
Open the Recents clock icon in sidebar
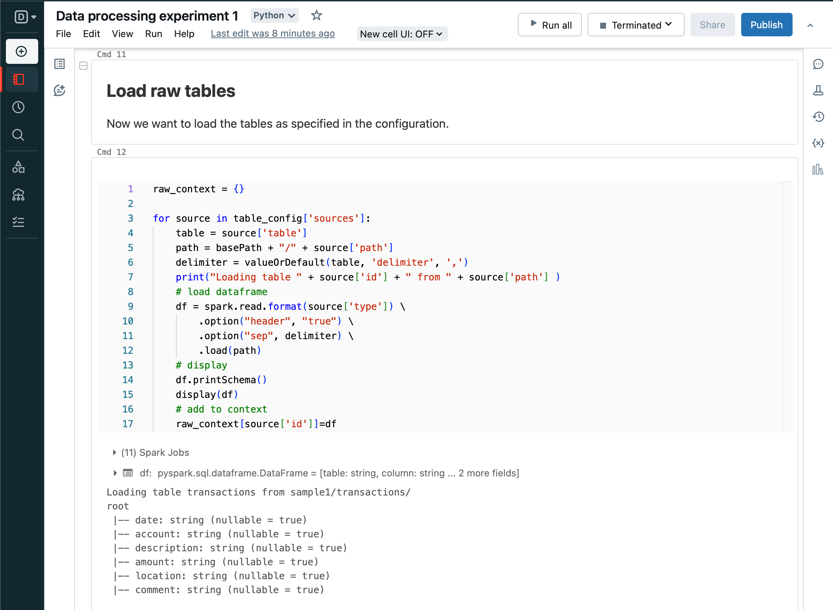(18, 108)
